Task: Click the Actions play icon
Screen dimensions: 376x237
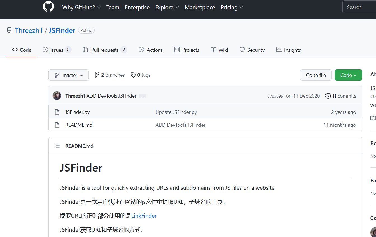Action: [141, 50]
